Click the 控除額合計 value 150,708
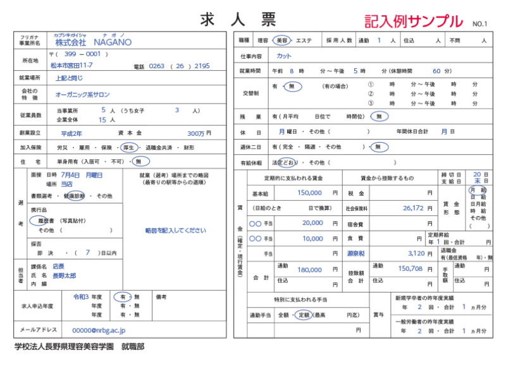Screen dimensions: 506x379 410,268
